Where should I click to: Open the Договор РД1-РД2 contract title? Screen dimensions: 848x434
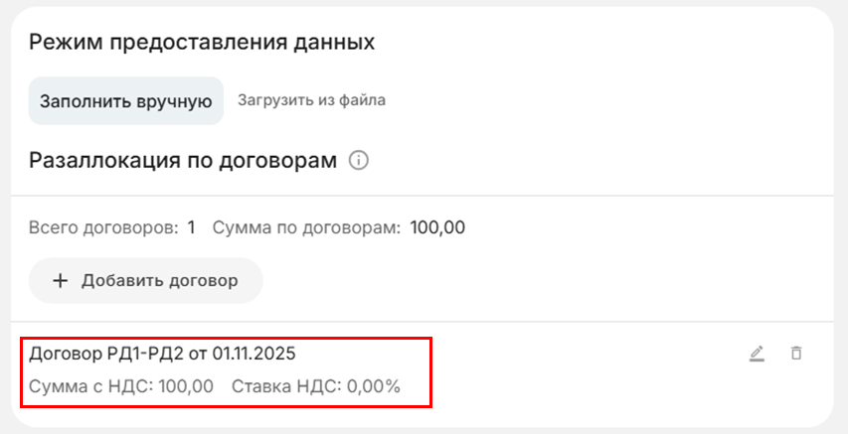point(162,353)
